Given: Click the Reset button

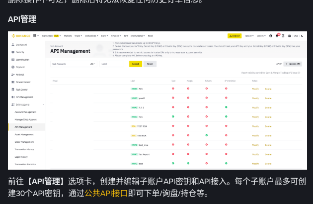Looking at the screenshot, I should (x=150, y=64).
